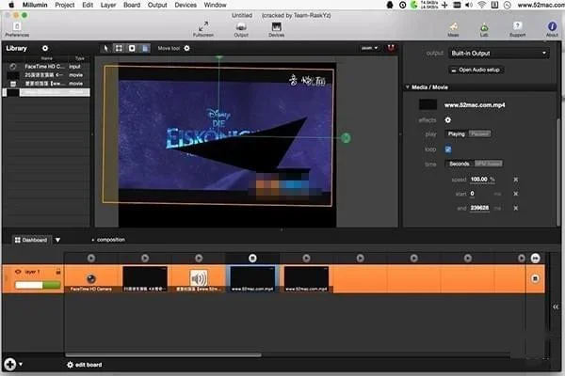Launch the third dashboard column

199,258
